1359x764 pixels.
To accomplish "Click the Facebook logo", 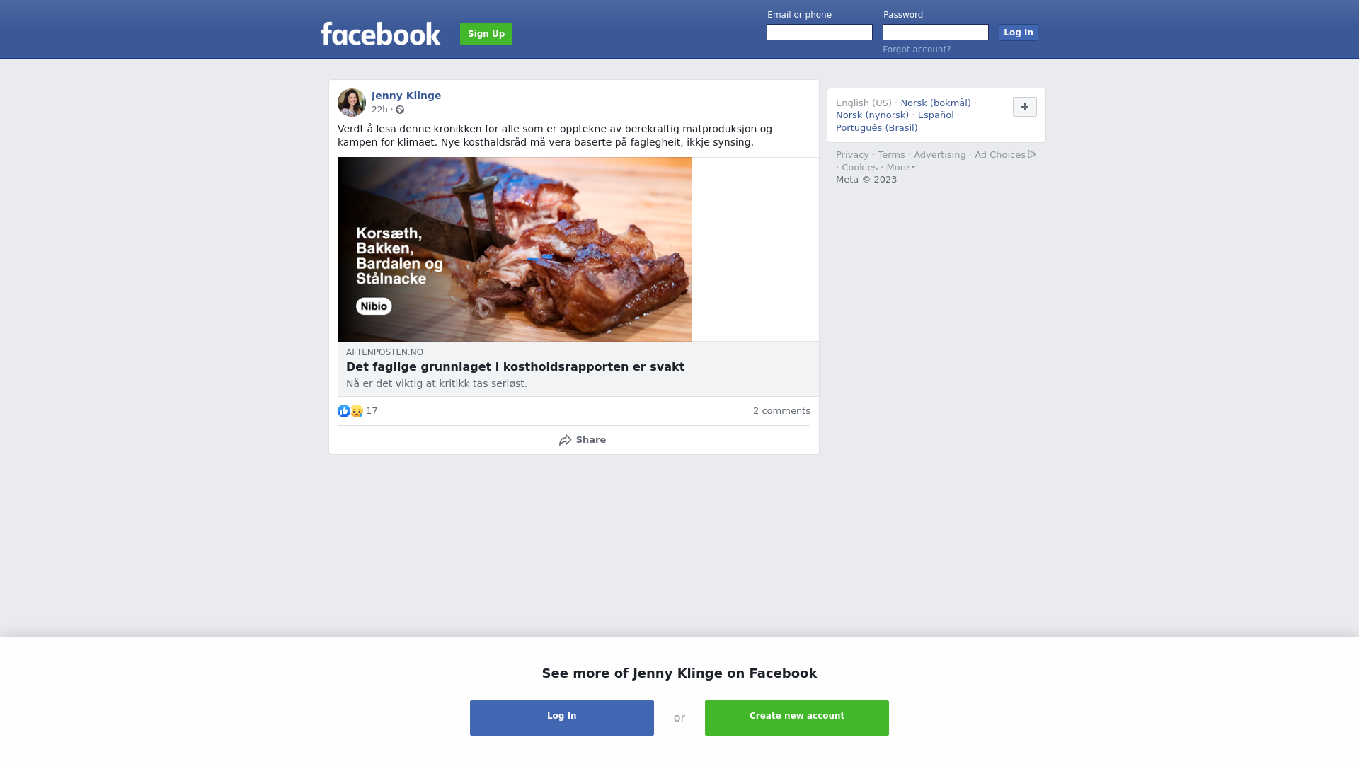I will 380,33.
